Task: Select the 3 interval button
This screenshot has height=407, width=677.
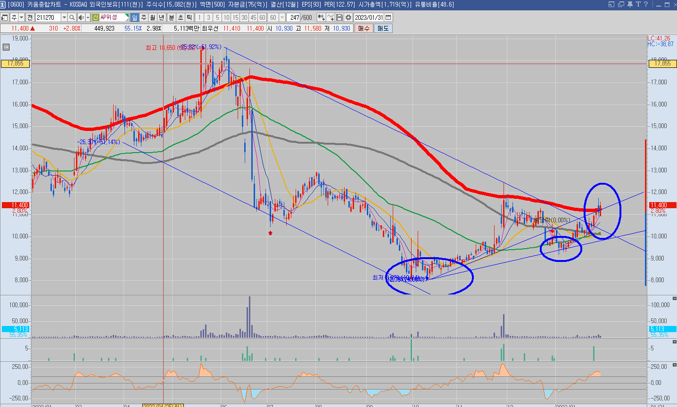Action: tap(208, 17)
